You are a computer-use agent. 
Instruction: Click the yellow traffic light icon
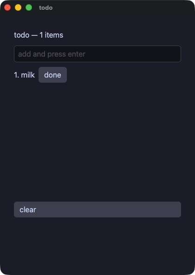click(18, 7)
